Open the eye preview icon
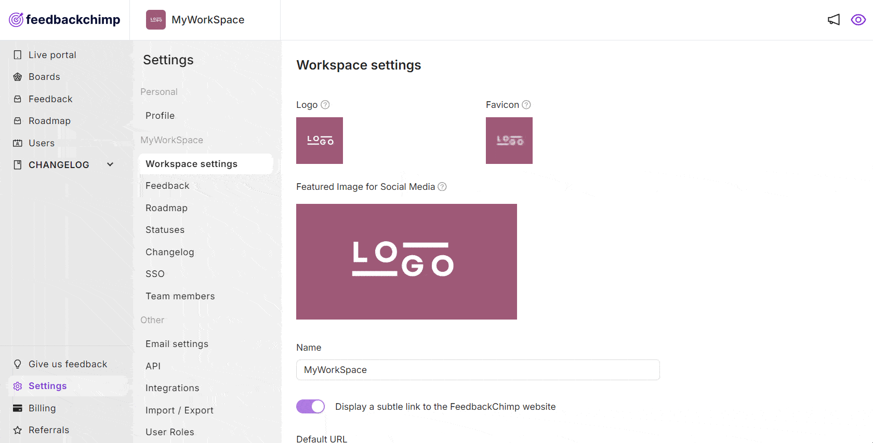Screen dimensions: 873x443 858,20
